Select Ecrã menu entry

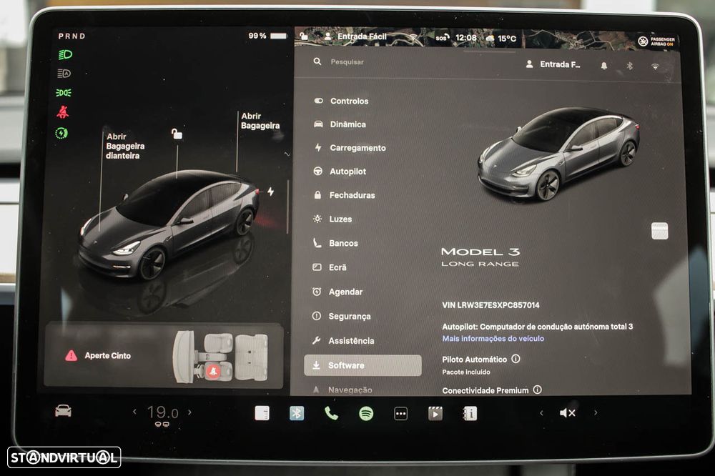click(329, 267)
